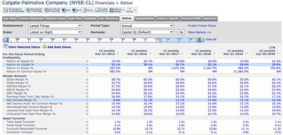Screen dimensions: 283x135
Task: Click chart icon for EBITA Margin %
Action: pyautogui.click(x=87, y=90)
